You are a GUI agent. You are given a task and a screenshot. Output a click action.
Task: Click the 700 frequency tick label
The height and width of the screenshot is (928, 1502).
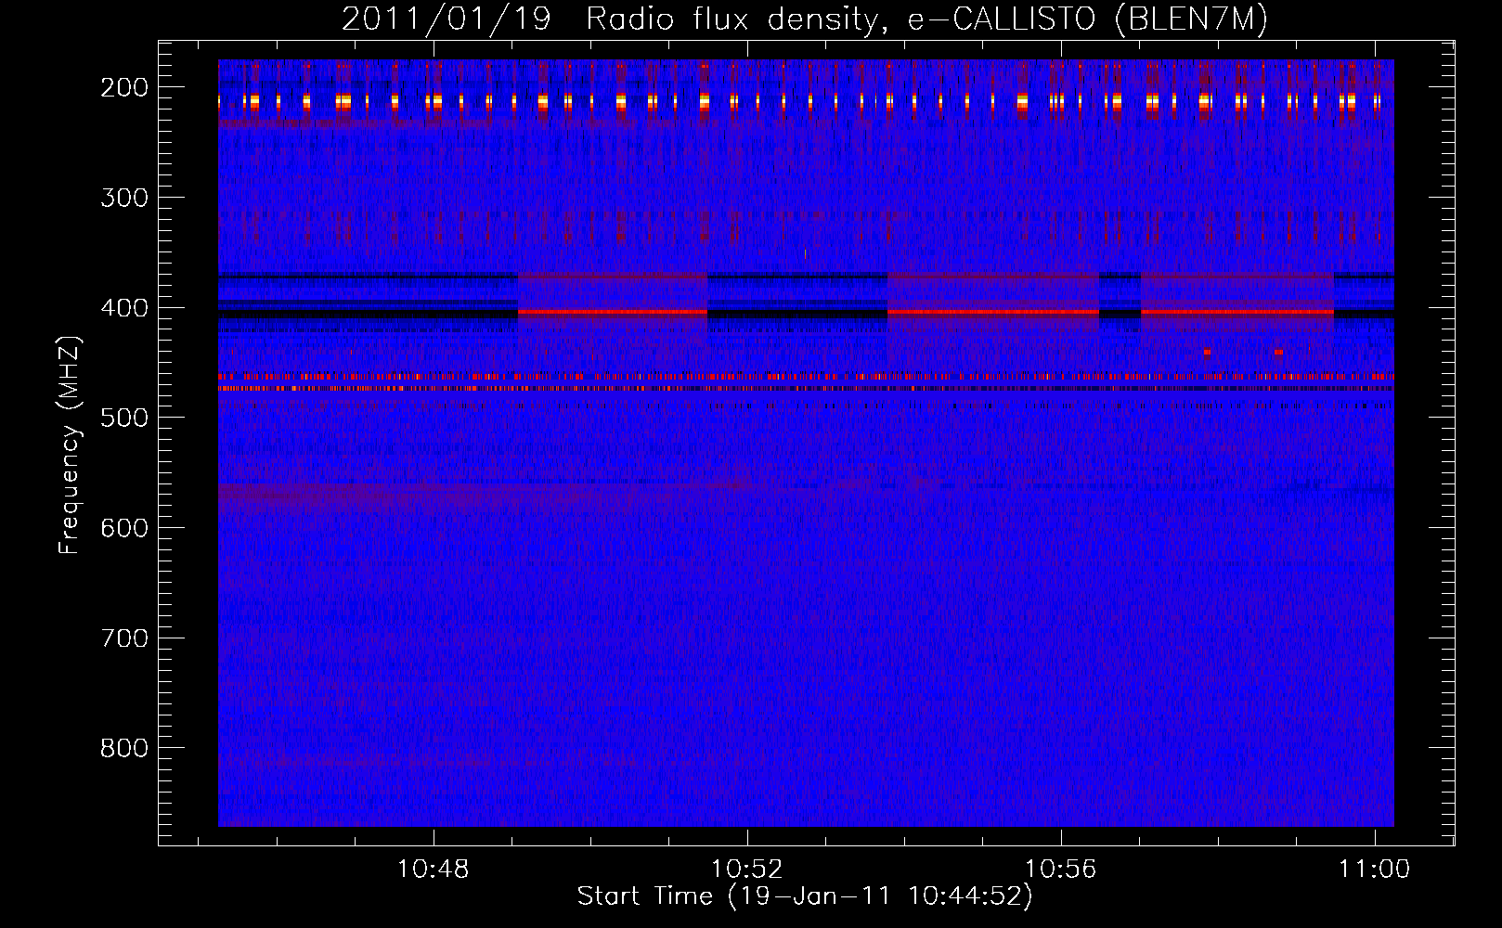(x=123, y=638)
